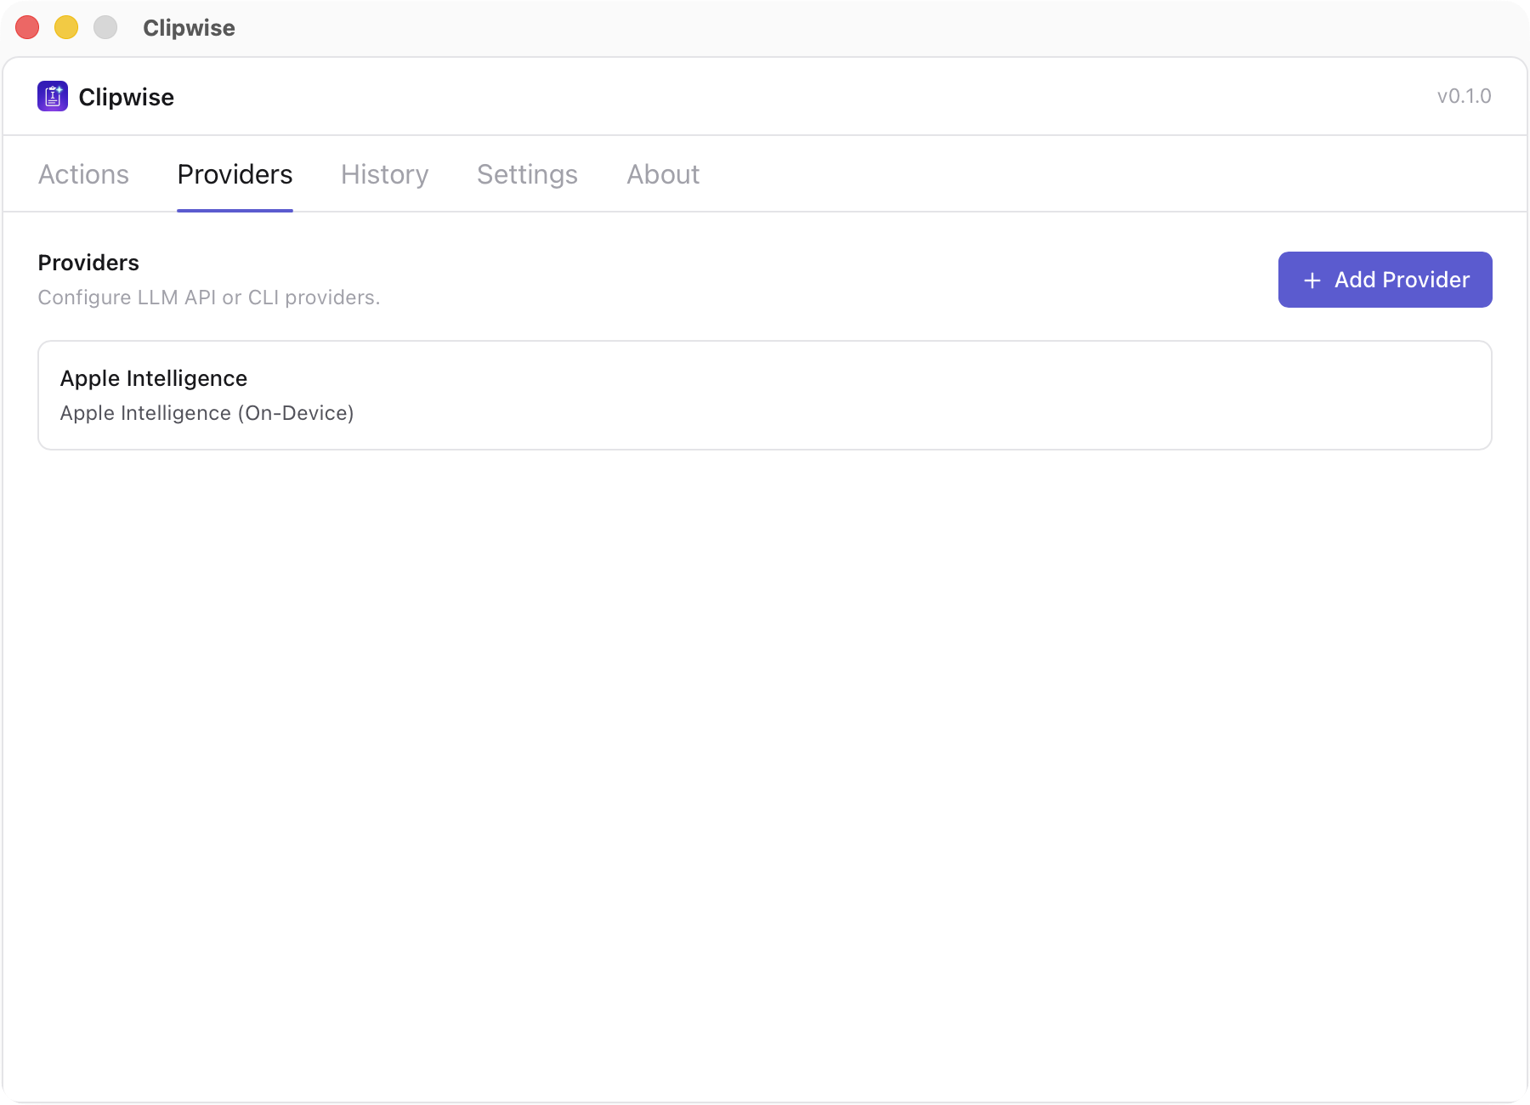Click the Providers section heading
This screenshot has width=1530, height=1105.
coord(88,263)
